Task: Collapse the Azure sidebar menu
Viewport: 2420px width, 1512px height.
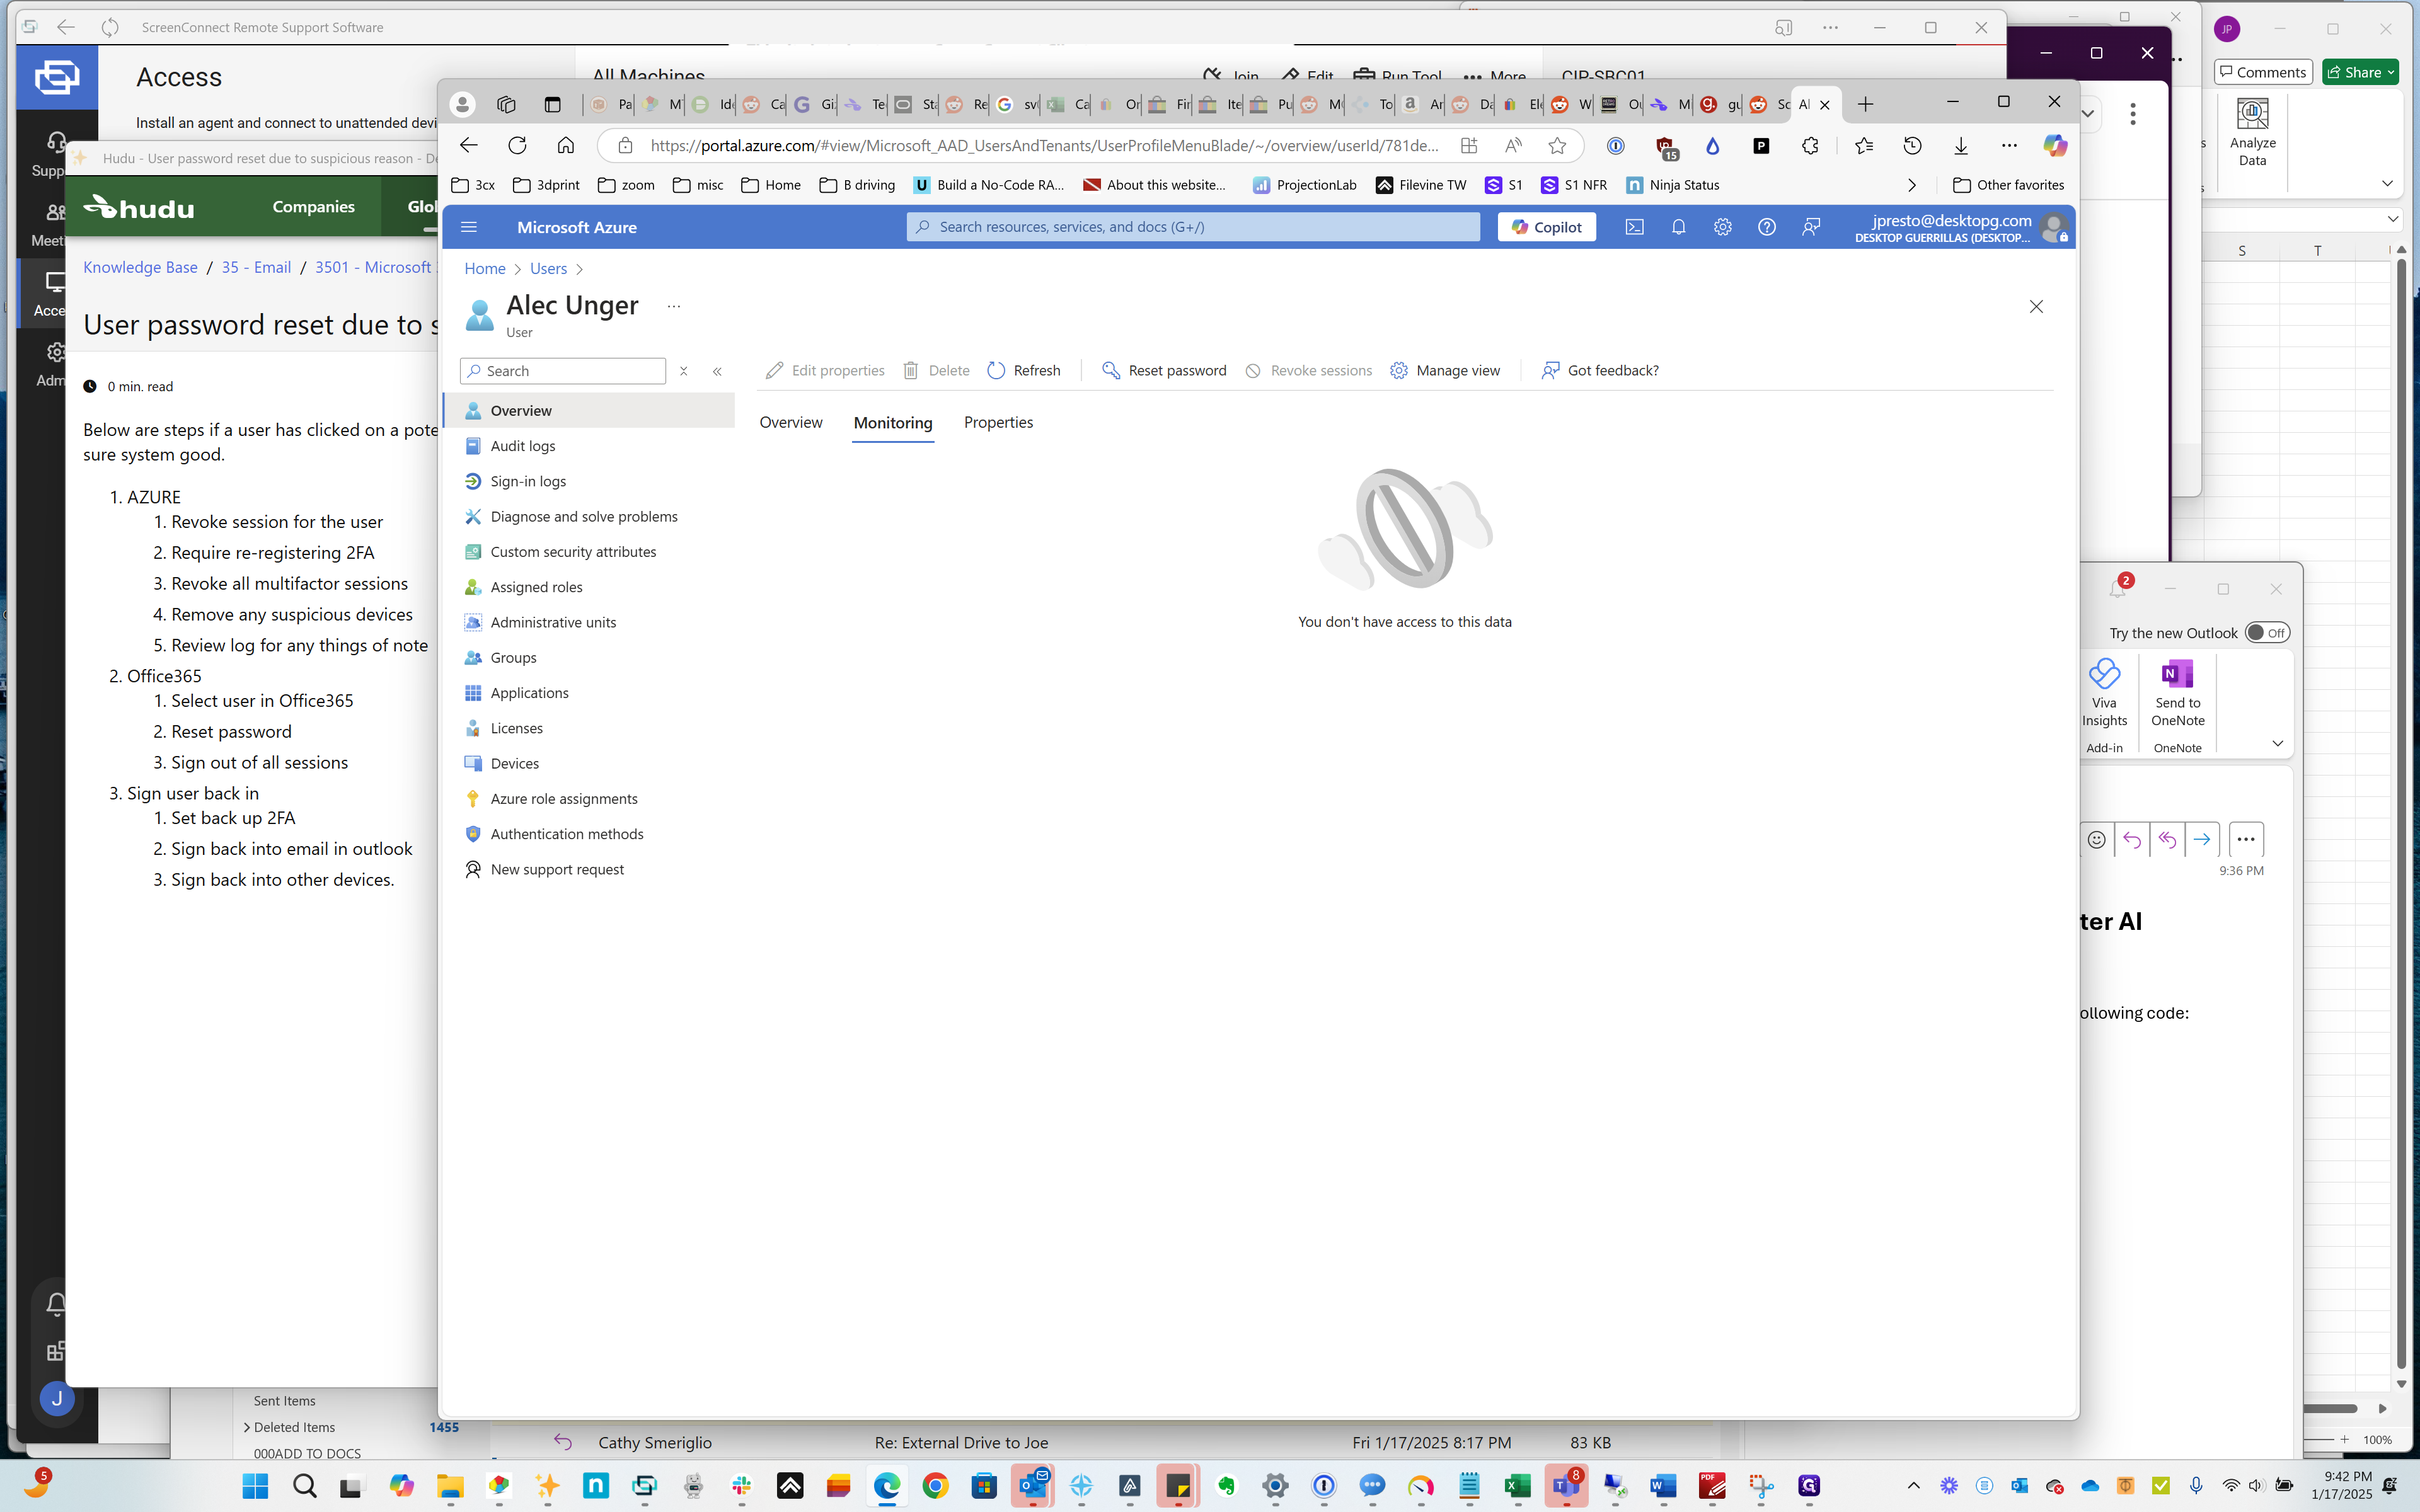Action: pyautogui.click(x=717, y=371)
